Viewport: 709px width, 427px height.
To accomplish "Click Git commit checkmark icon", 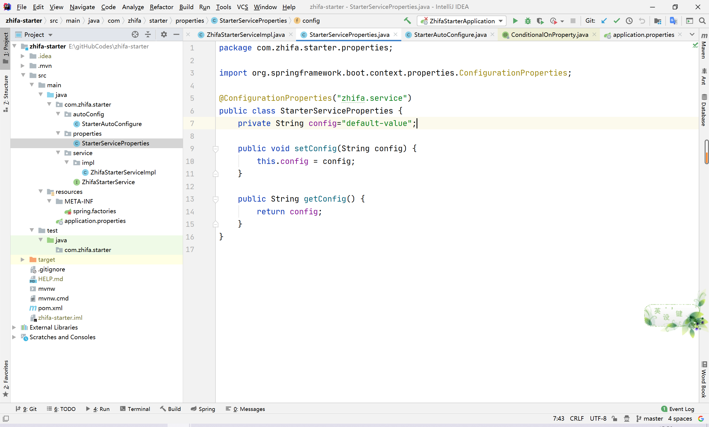I will click(x=616, y=21).
